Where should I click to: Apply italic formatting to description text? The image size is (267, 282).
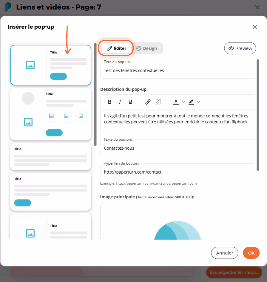click(120, 102)
